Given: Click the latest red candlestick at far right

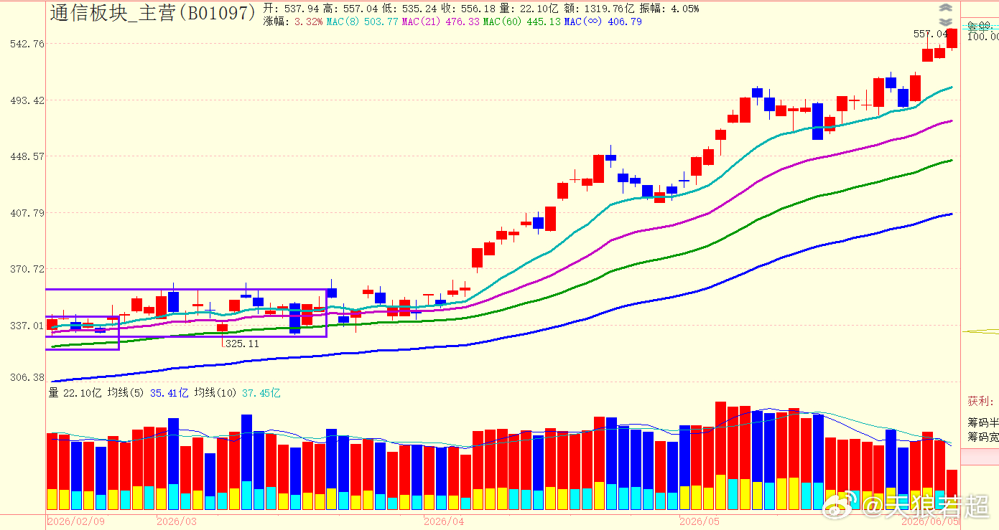Looking at the screenshot, I should click(x=952, y=38).
